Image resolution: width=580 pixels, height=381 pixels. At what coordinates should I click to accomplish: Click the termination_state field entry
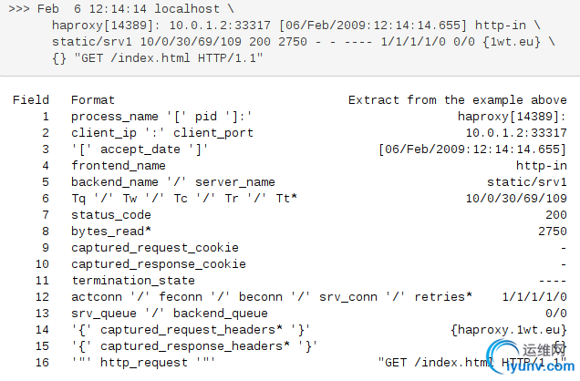click(133, 281)
